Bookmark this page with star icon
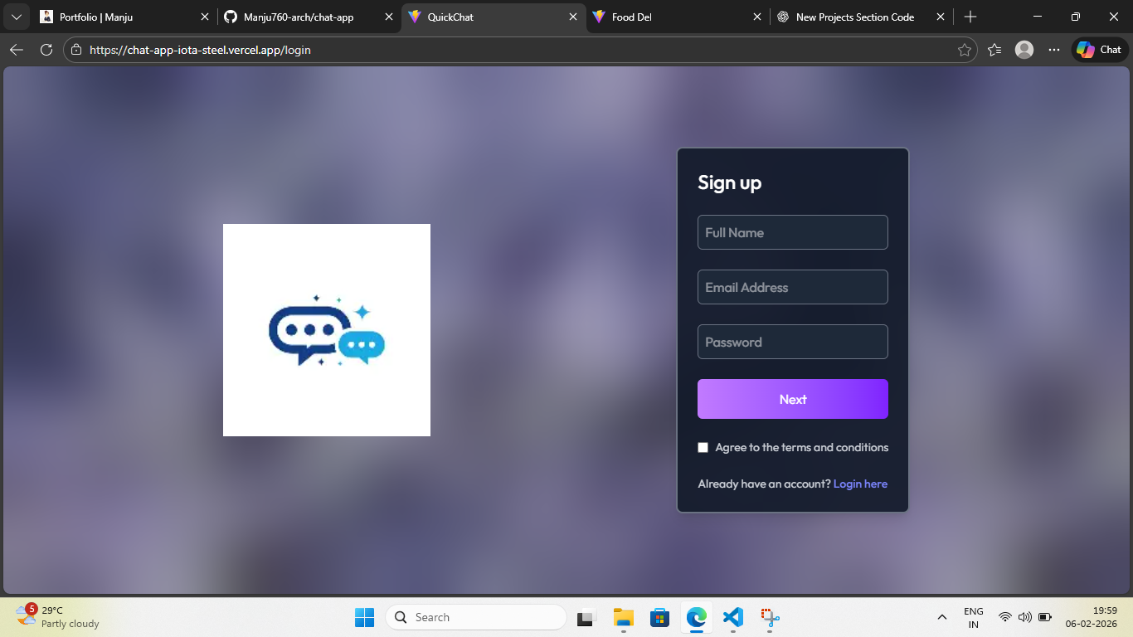 coord(964,50)
